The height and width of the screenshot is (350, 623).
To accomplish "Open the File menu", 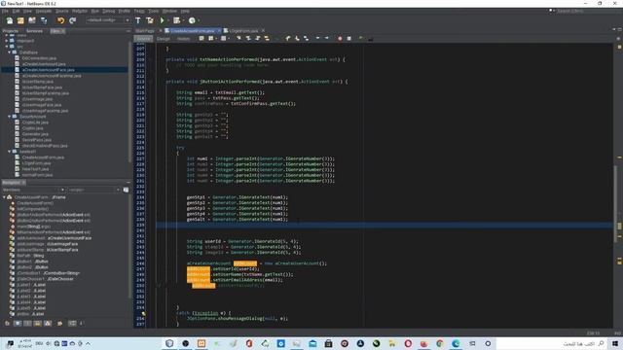I will click(5, 11).
